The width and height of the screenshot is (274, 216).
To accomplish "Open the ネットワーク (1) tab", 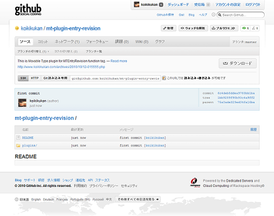I will point(67,41).
